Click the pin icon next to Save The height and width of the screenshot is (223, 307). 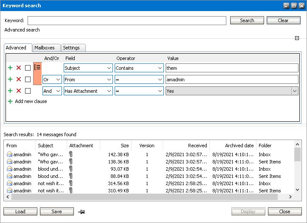coord(82,212)
